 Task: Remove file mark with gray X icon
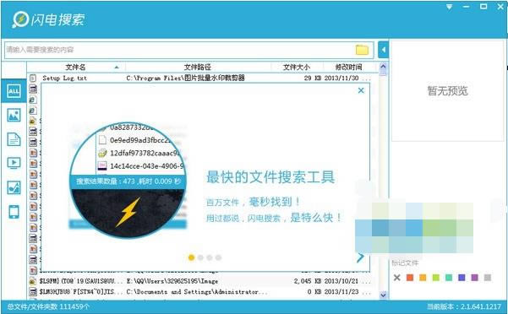tap(397, 278)
